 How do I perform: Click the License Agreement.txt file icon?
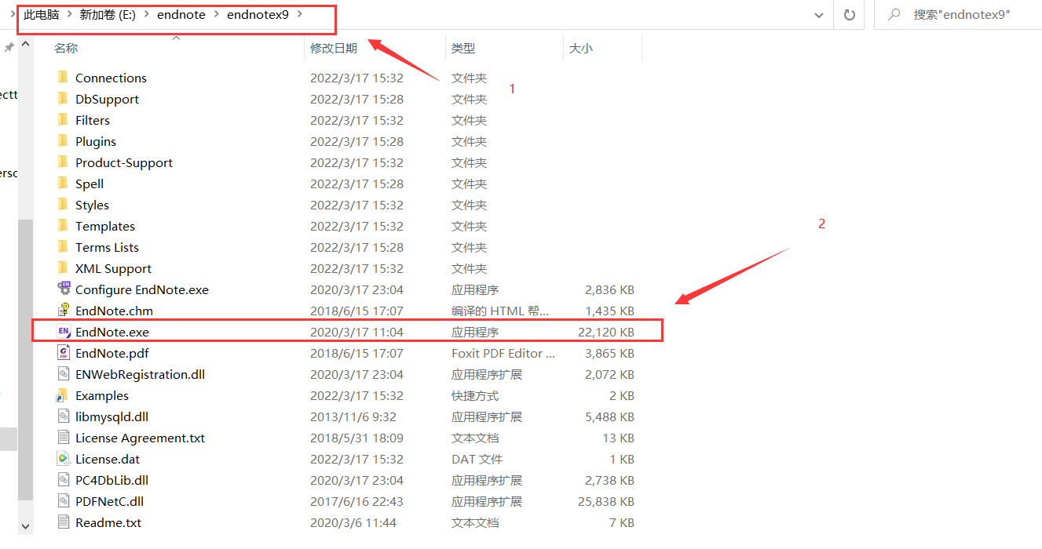click(64, 438)
